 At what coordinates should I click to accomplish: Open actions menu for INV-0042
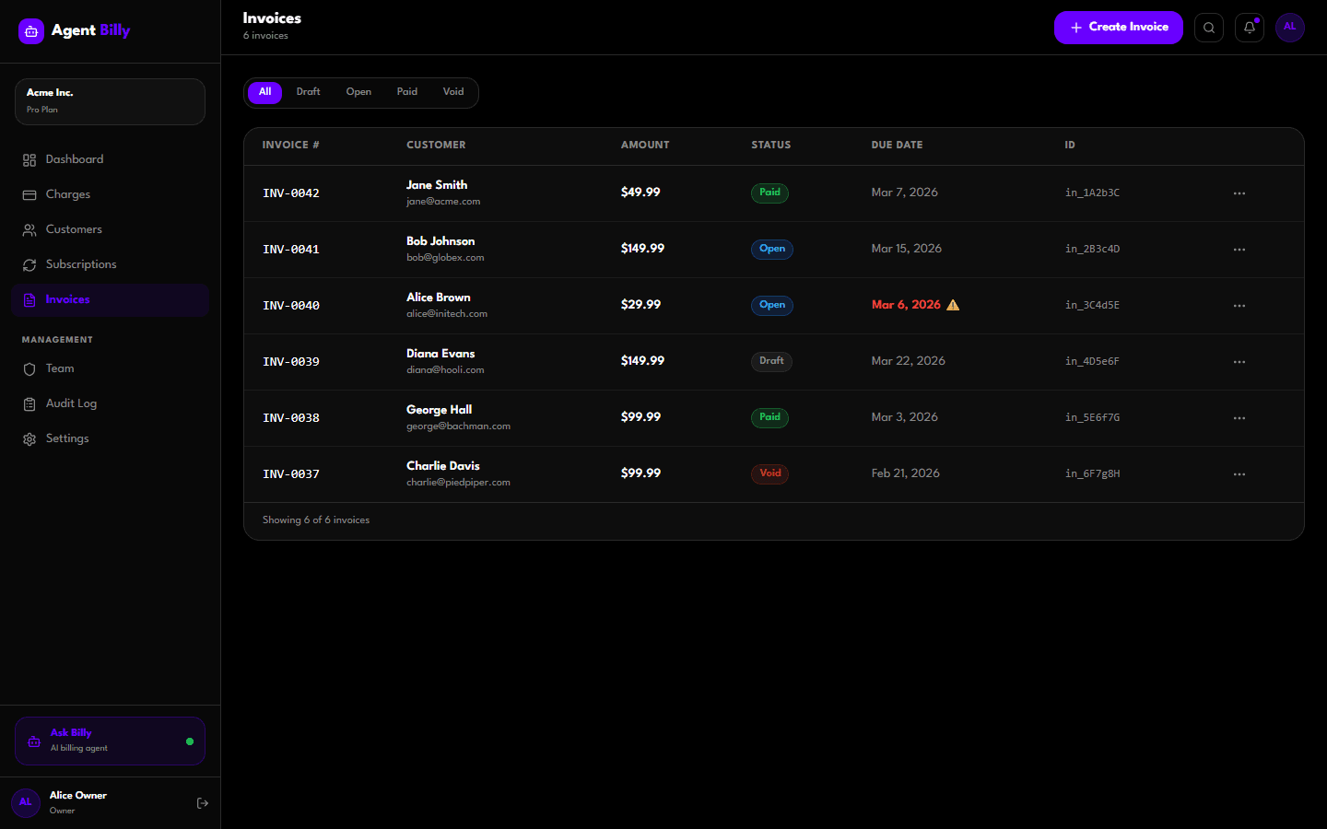pyautogui.click(x=1239, y=193)
